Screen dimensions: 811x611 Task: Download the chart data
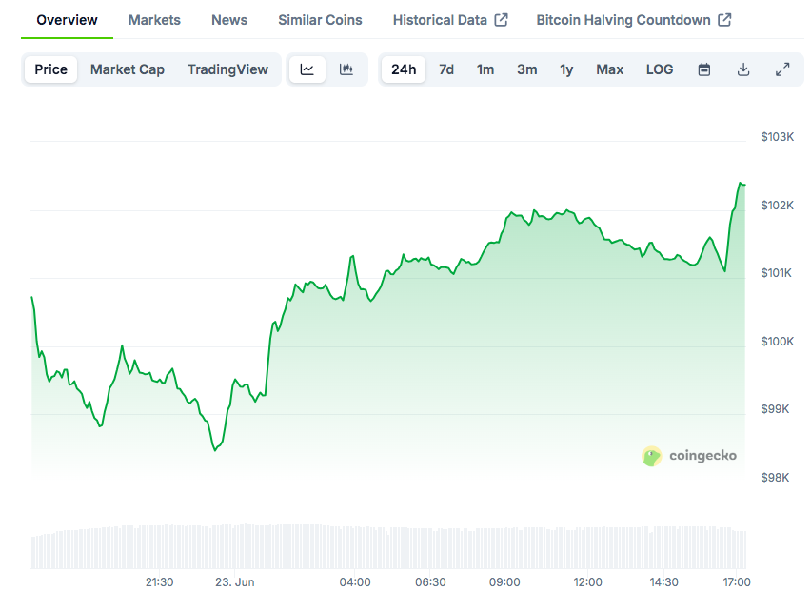743,69
